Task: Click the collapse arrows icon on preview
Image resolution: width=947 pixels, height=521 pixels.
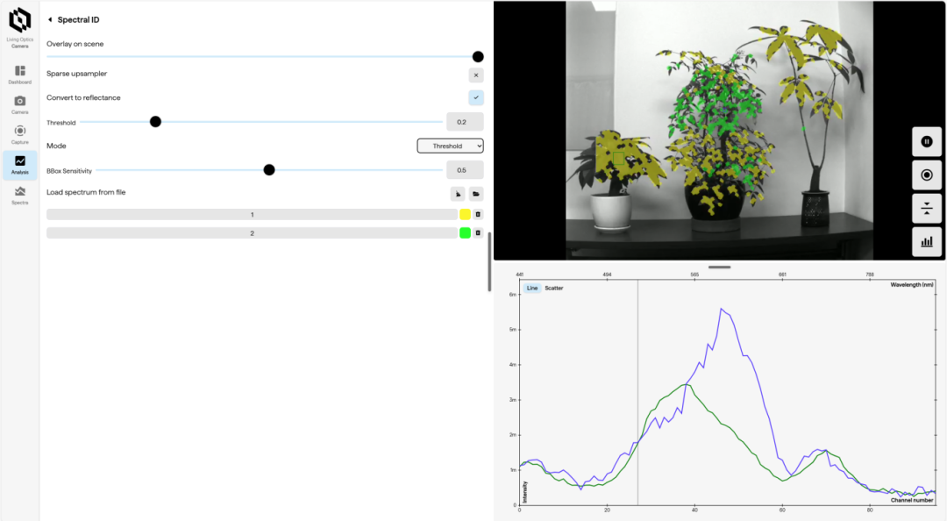Action: pyautogui.click(x=927, y=208)
